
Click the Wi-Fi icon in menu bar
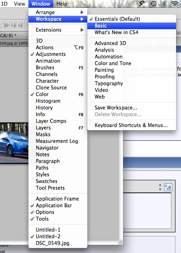pyautogui.click(x=175, y=4)
